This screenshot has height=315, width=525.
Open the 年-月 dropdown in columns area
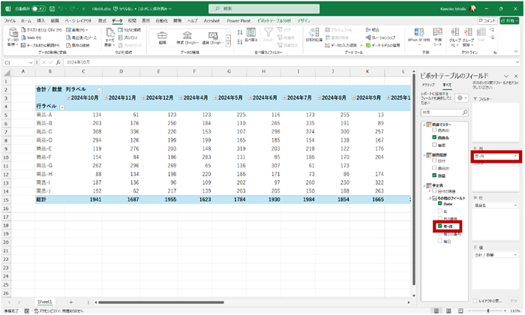coord(516,156)
